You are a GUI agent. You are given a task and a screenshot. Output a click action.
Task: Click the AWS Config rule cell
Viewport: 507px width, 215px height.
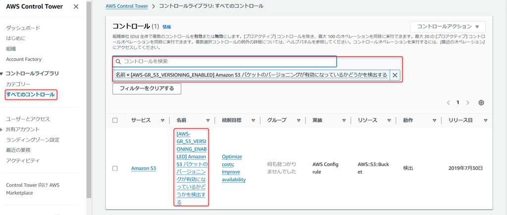325,168
